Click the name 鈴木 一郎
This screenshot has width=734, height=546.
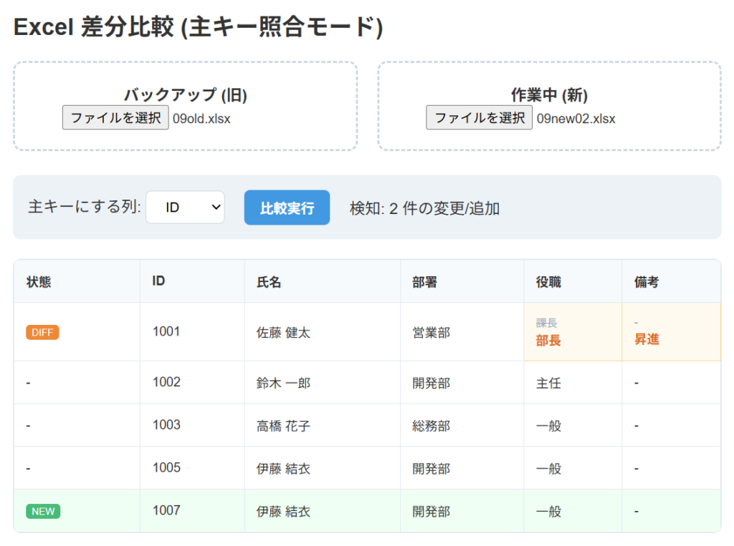click(283, 383)
